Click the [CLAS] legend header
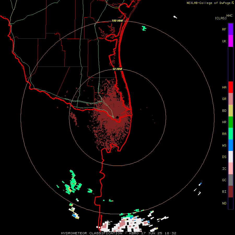 (221, 18)
